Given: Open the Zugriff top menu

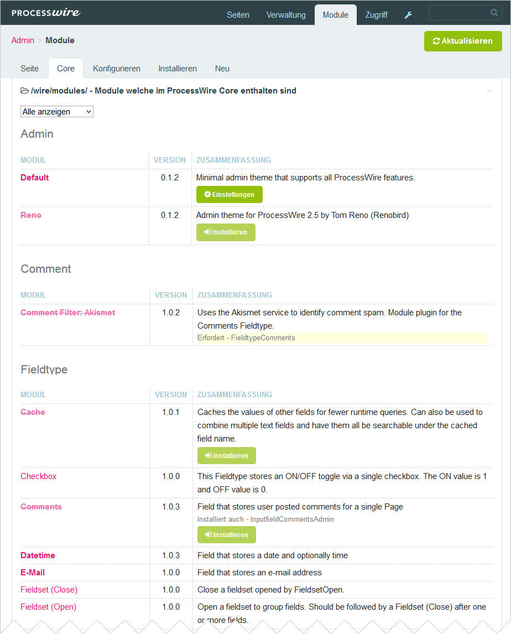Looking at the screenshot, I should [x=377, y=15].
